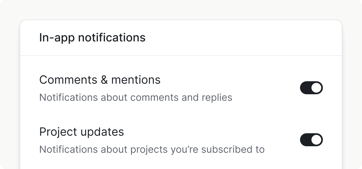Click the white knob of the bottom toggle
The height and width of the screenshot is (169, 362).
click(316, 140)
